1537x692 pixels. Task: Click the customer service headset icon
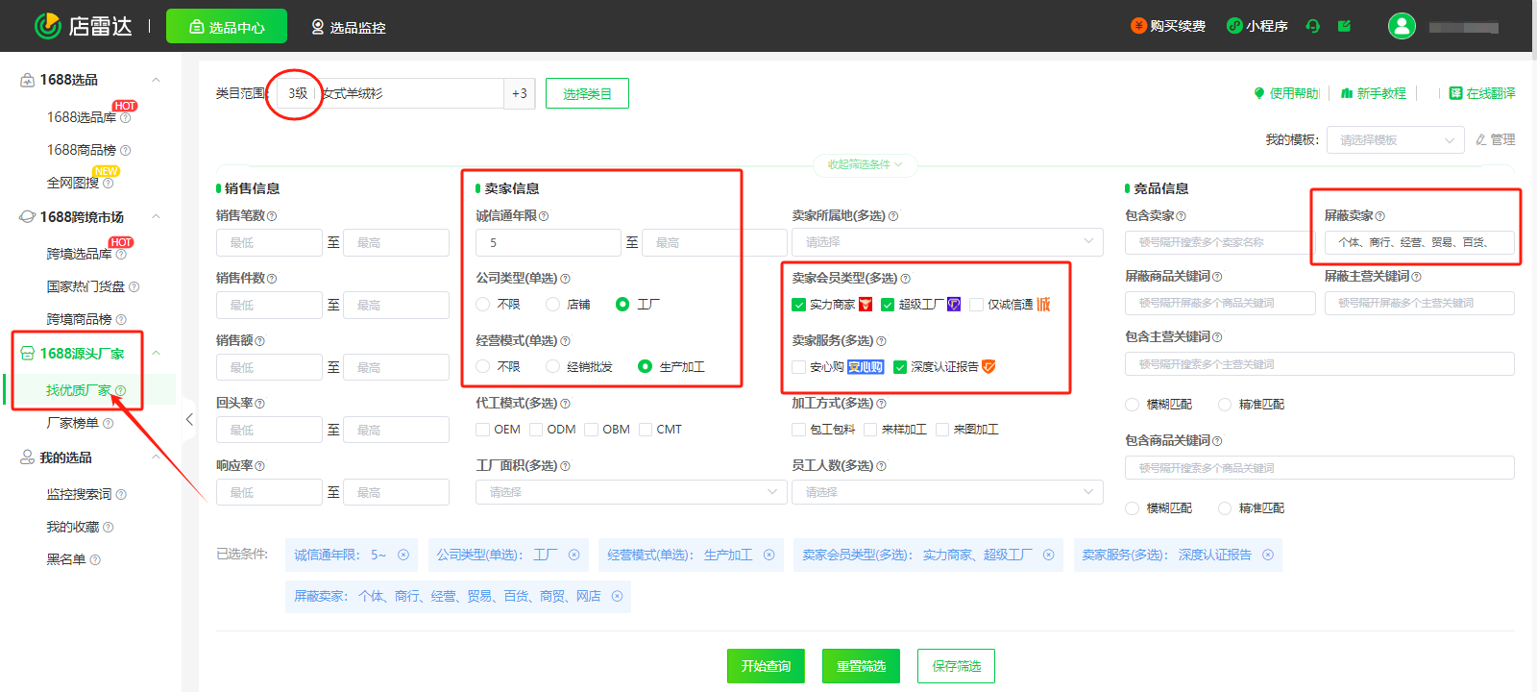pyautogui.click(x=1313, y=26)
